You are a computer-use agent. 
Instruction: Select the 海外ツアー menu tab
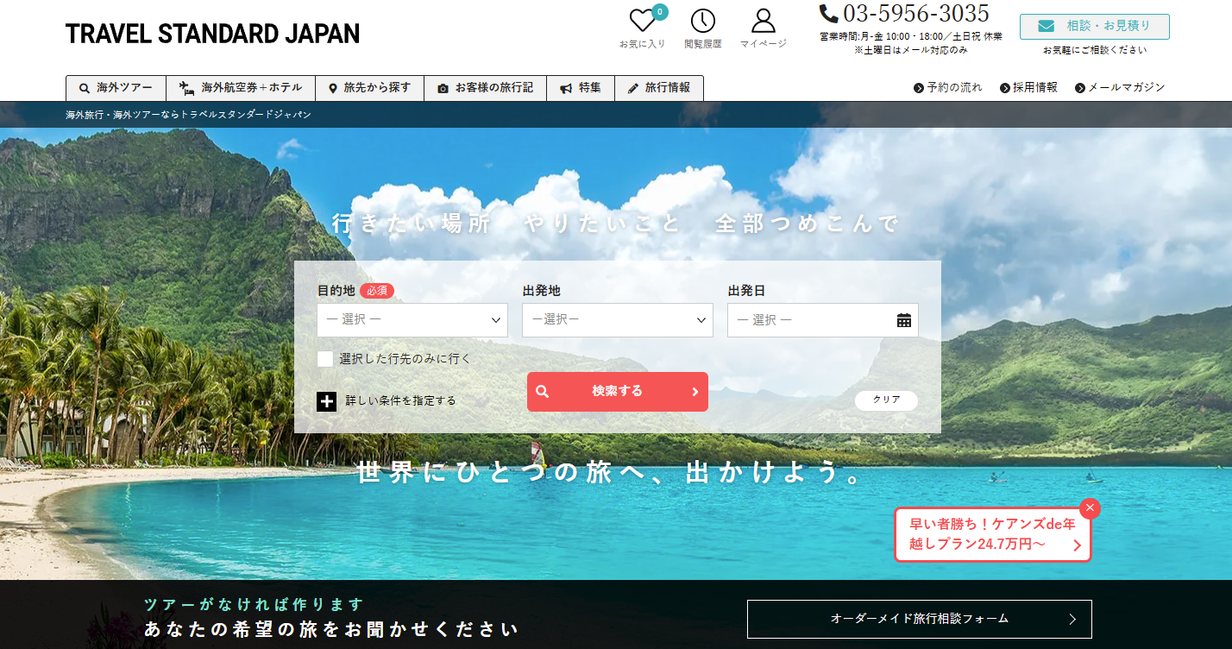click(x=116, y=88)
